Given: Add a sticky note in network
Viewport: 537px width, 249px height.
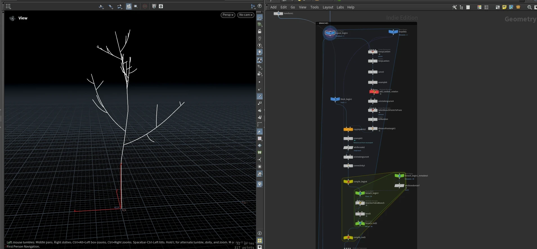Looking at the screenshot, I should (504, 7).
